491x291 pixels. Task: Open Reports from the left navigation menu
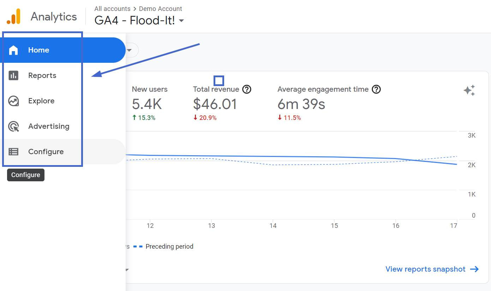tap(42, 75)
